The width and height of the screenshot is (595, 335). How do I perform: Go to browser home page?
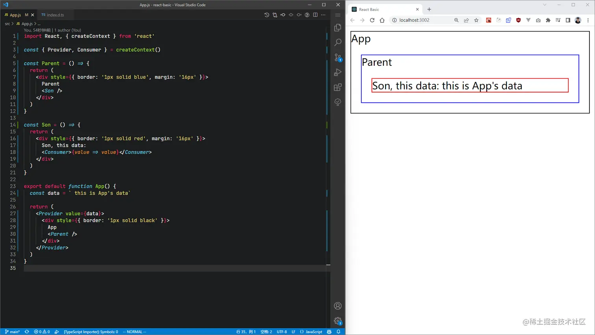[x=382, y=20]
